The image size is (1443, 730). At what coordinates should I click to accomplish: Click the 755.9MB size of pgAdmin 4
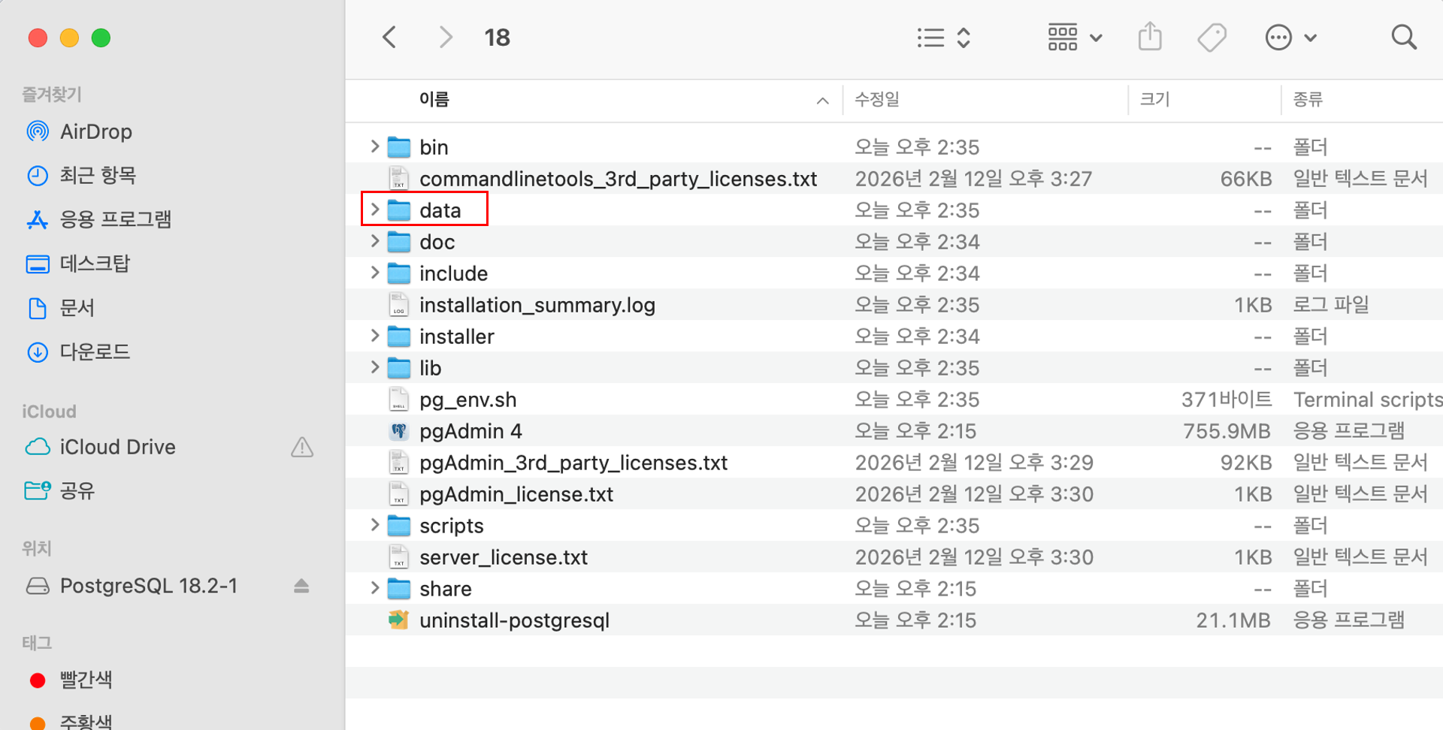click(1227, 431)
